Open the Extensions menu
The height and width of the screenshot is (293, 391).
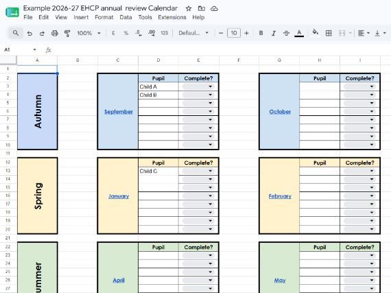172,17
